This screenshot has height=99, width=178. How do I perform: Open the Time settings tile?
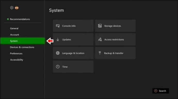click(73, 67)
